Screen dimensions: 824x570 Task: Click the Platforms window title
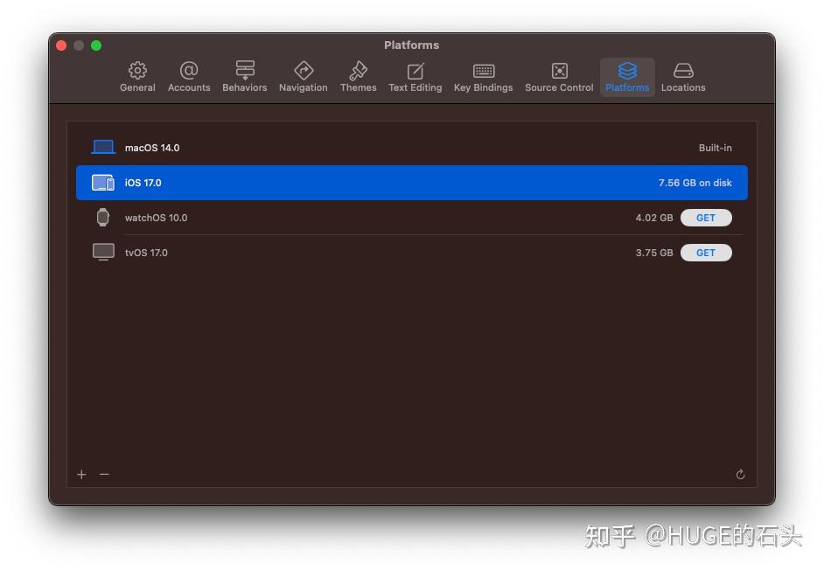pos(411,45)
